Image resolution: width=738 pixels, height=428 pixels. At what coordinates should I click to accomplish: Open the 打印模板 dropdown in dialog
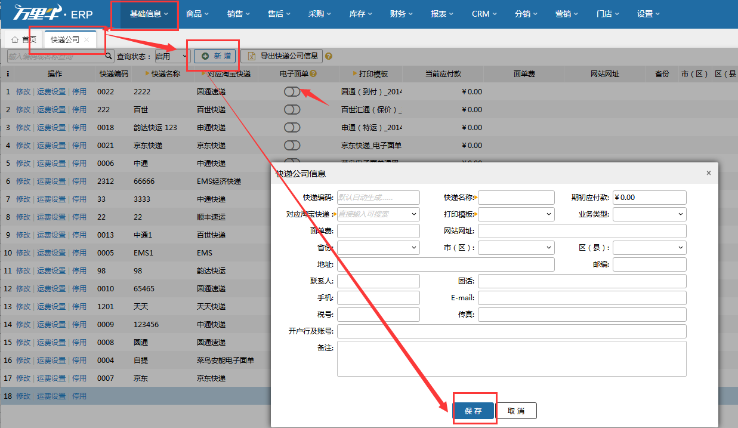point(516,214)
